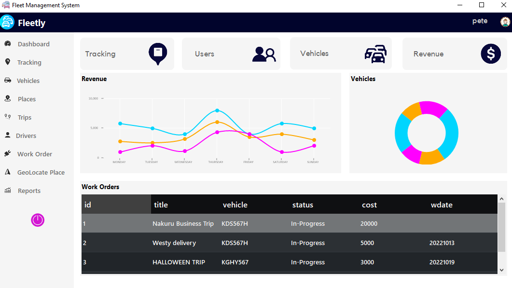Open the user avatar in top bar

point(505,21)
